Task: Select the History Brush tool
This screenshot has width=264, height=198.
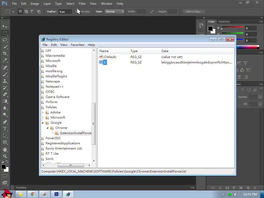Action: click(5, 88)
